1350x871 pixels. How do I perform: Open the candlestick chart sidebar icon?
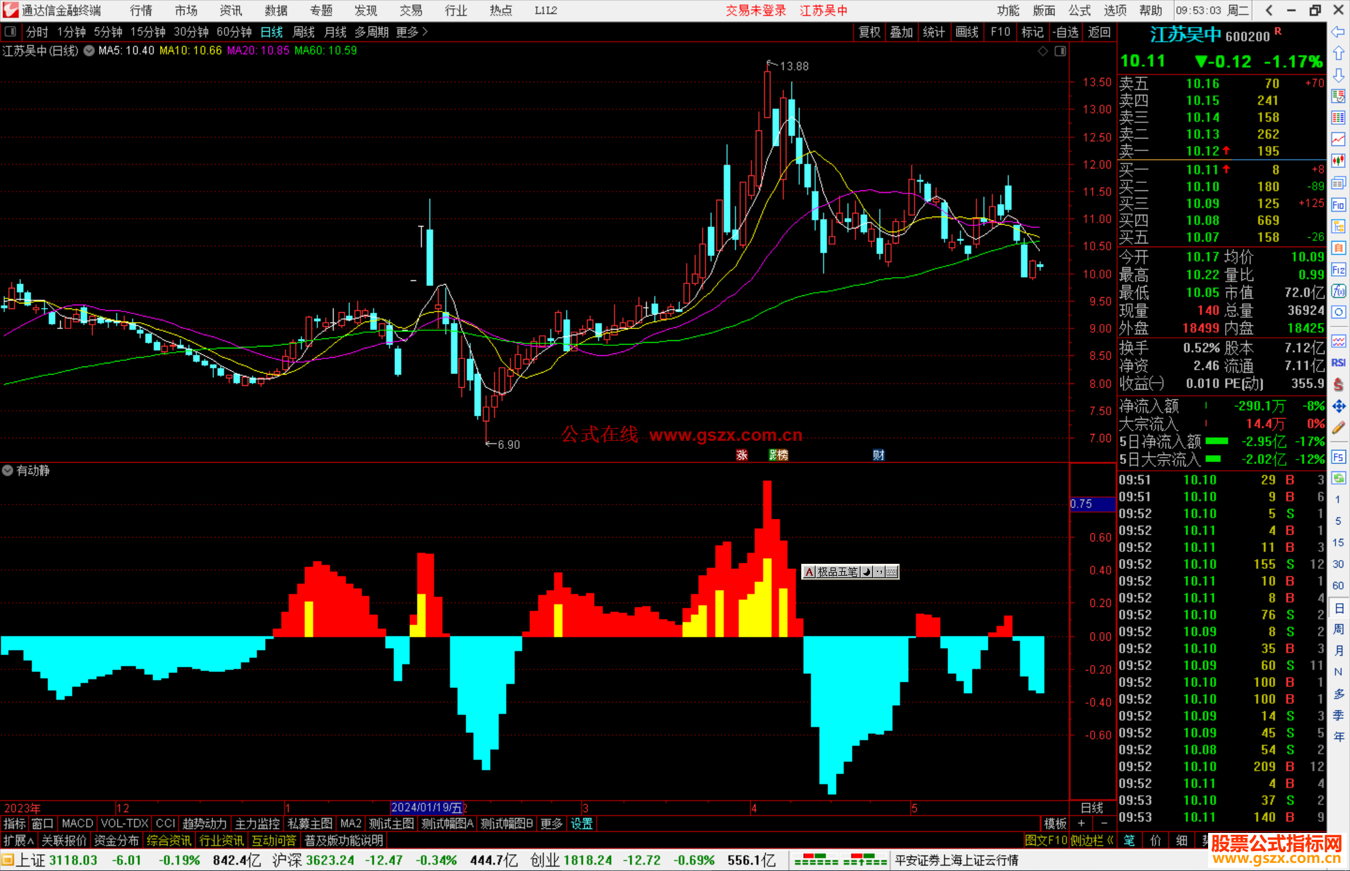(1337, 160)
